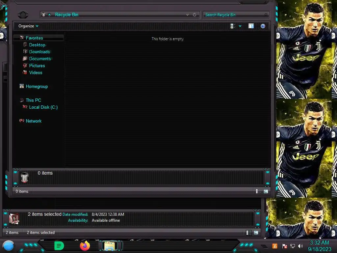This screenshot has height=253, width=337.
Task: Click the Documents folder icon
Action: [x=25, y=58]
